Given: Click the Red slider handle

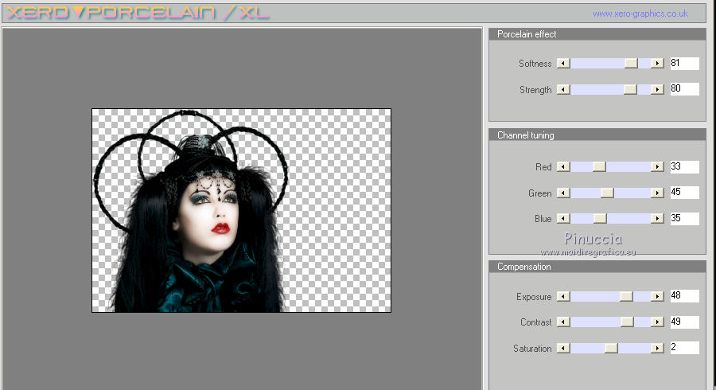Looking at the screenshot, I should [599, 166].
